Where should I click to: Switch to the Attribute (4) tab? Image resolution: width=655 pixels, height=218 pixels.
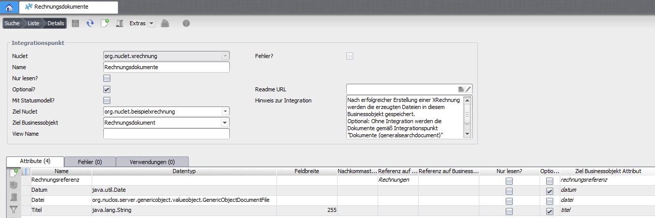tap(35, 161)
